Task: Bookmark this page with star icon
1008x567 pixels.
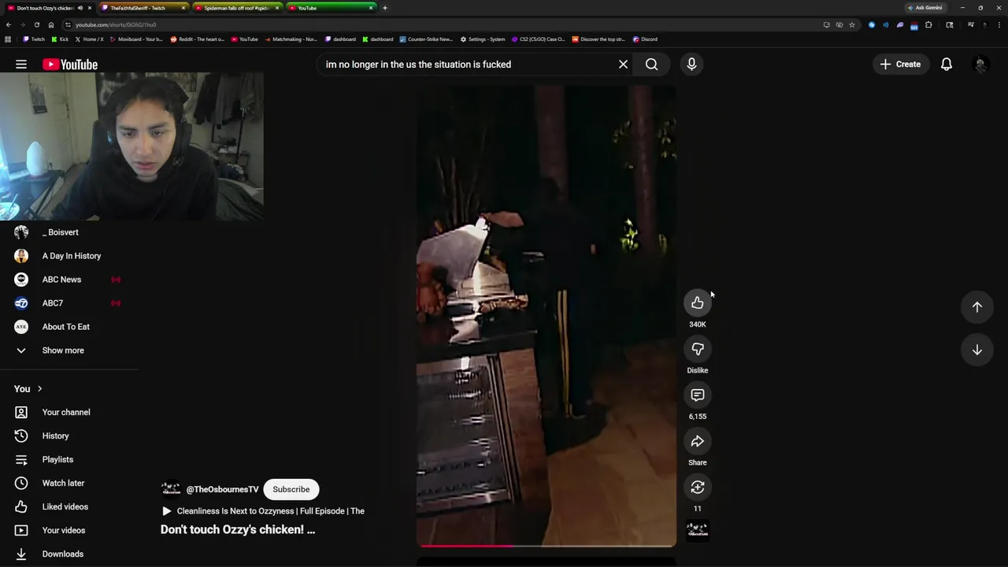Action: point(852,24)
